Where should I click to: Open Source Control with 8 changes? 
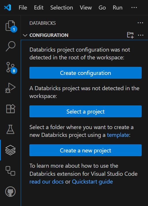(10, 67)
